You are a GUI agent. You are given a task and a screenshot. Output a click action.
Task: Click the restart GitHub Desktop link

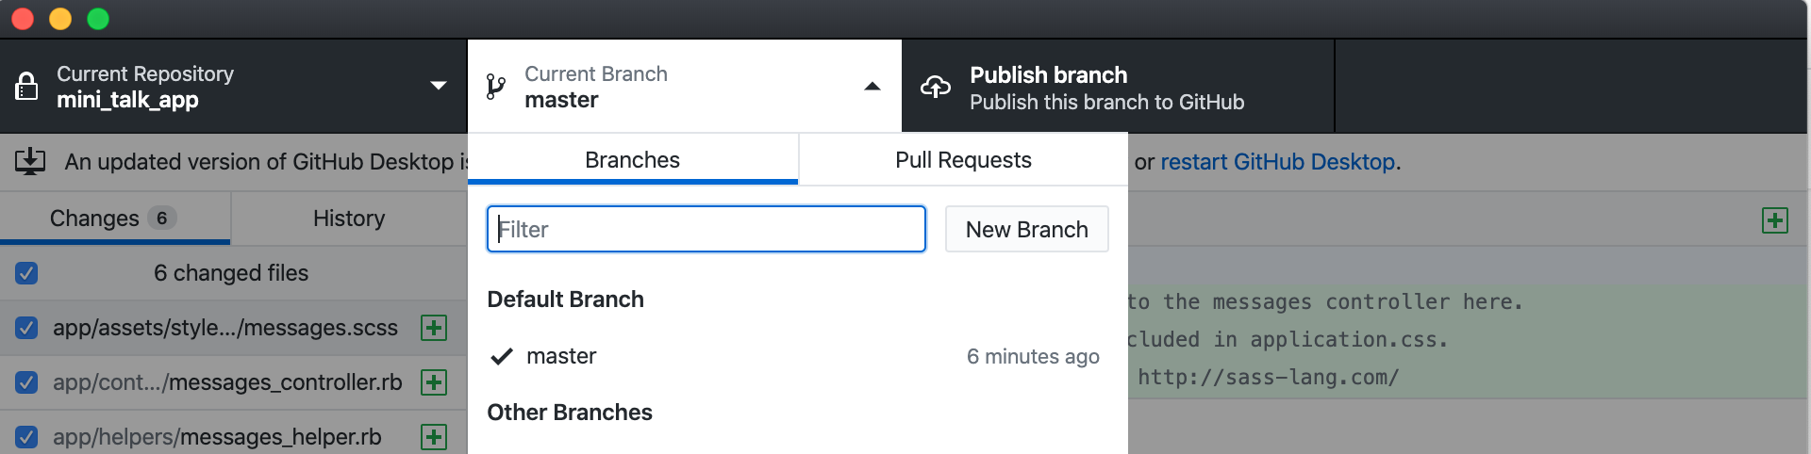(1277, 162)
